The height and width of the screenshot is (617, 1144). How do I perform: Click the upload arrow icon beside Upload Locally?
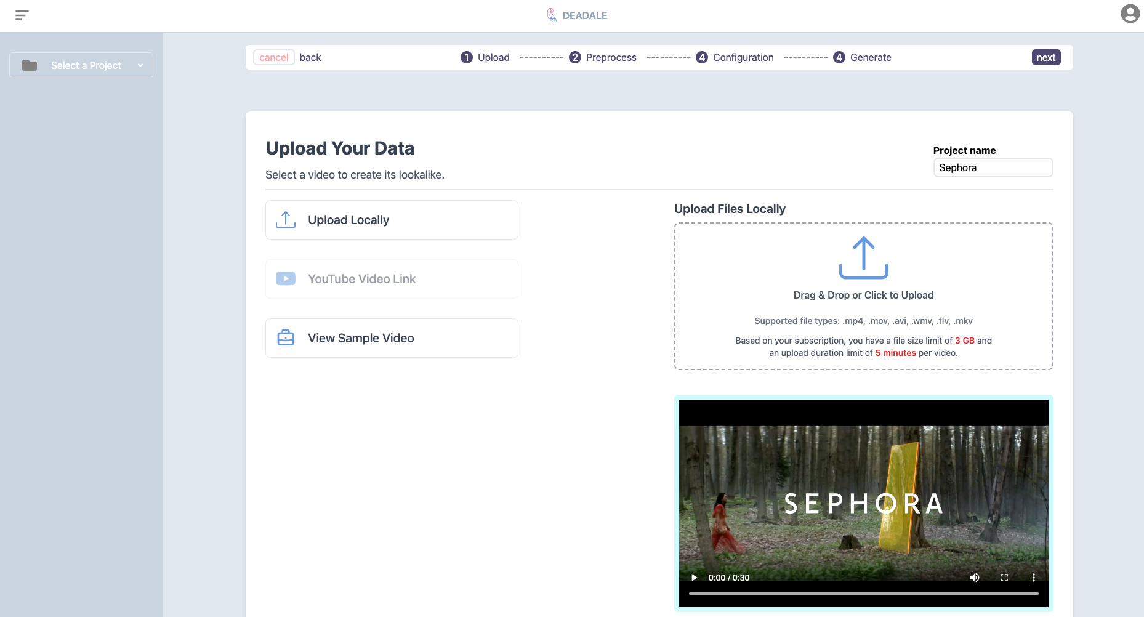point(286,220)
